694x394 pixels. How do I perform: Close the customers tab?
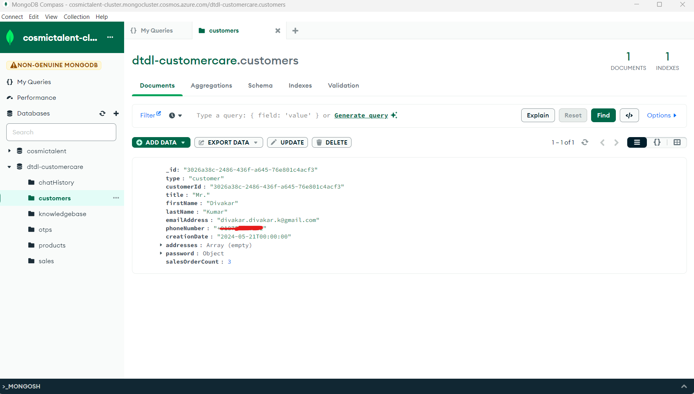point(278,31)
